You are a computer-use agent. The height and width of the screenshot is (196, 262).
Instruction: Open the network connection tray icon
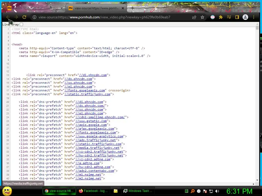click(x=211, y=191)
